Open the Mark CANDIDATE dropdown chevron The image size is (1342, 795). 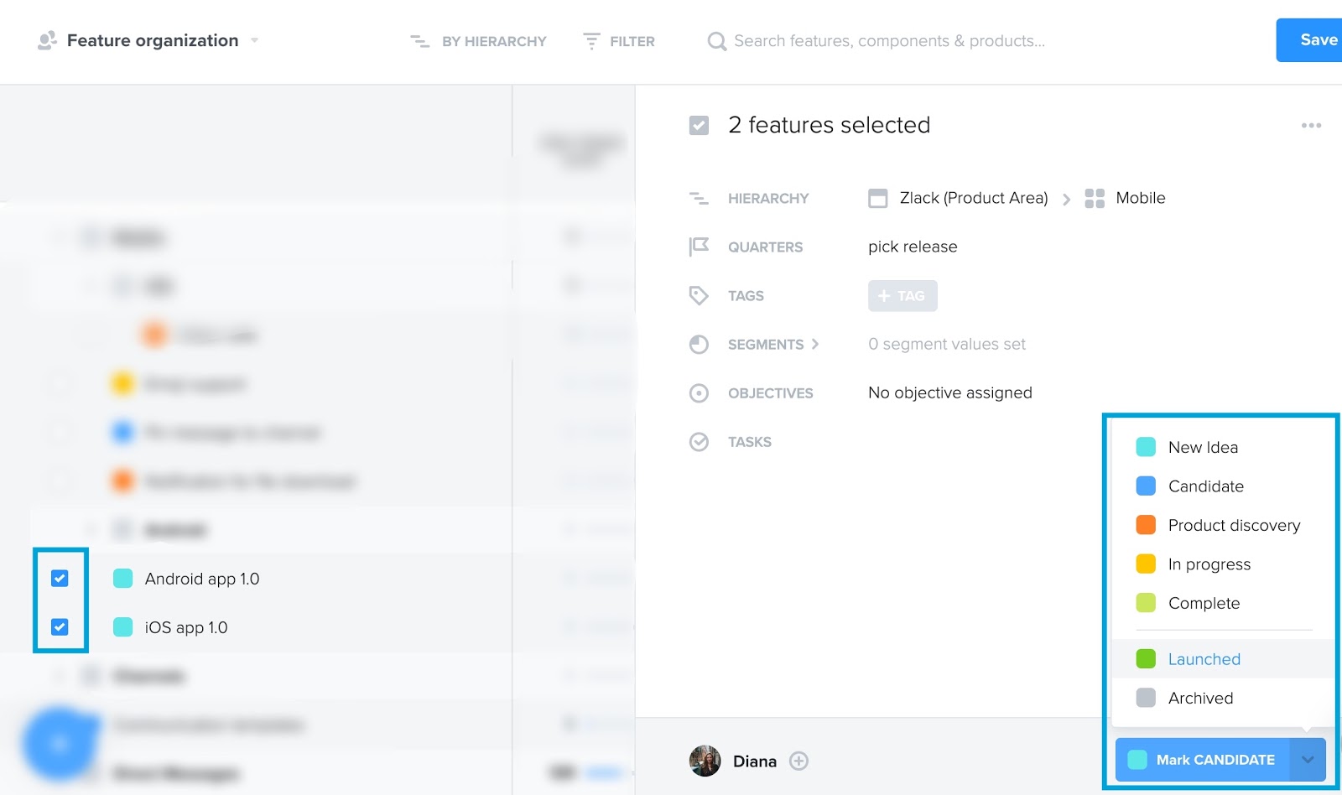(x=1308, y=759)
